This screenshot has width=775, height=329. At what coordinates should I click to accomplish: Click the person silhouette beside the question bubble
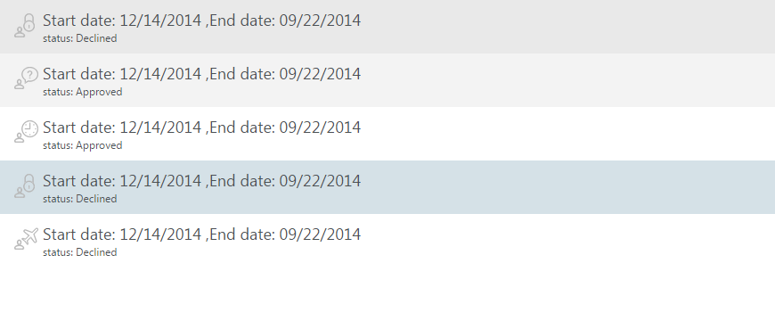tap(20, 84)
